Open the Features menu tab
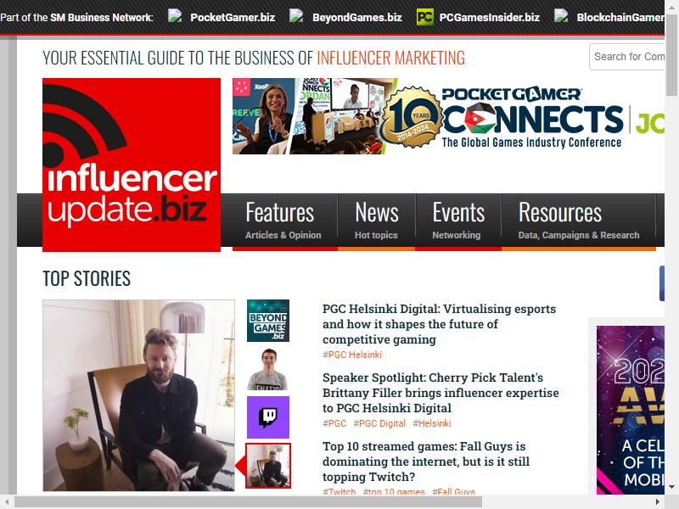This screenshot has height=509, width=679. pos(284,221)
